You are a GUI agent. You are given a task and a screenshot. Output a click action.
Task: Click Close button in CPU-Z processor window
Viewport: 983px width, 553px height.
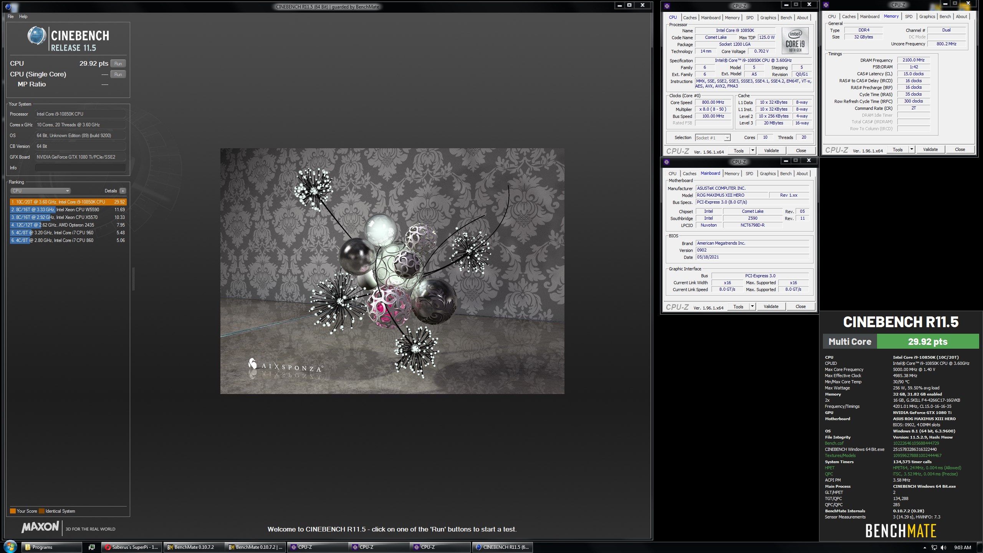pos(801,151)
